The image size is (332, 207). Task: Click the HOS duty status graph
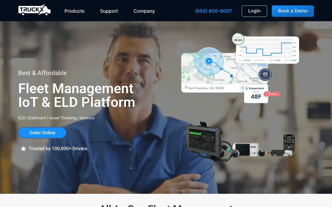click(267, 49)
